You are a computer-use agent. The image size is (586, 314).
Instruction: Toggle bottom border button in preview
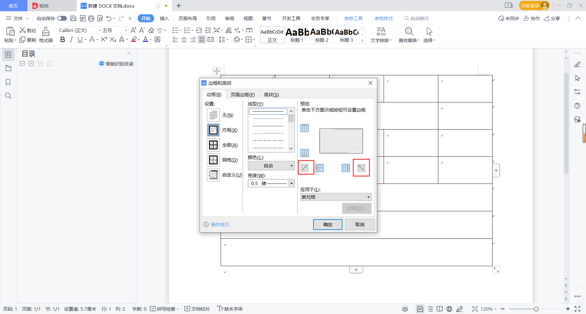click(x=305, y=153)
